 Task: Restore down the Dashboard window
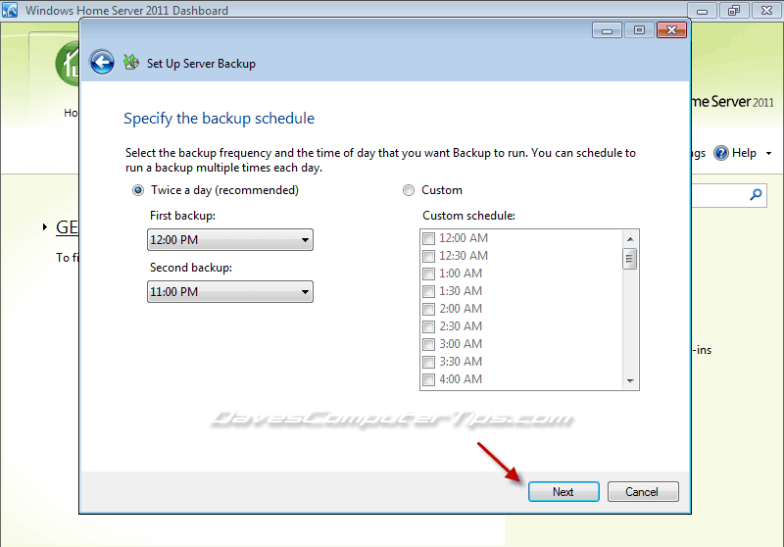pos(733,11)
